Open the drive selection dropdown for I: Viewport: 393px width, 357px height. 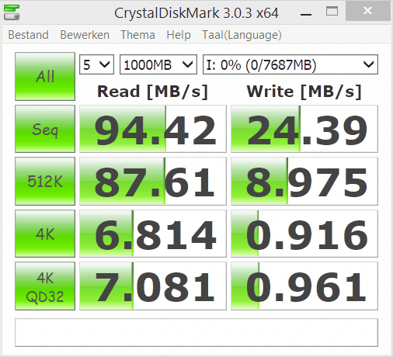290,64
